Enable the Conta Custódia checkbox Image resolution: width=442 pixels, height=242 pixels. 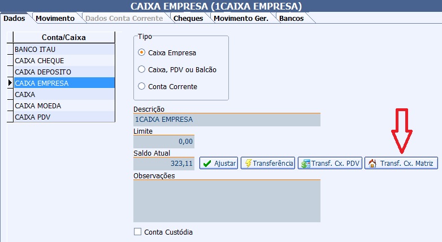pyautogui.click(x=137, y=231)
